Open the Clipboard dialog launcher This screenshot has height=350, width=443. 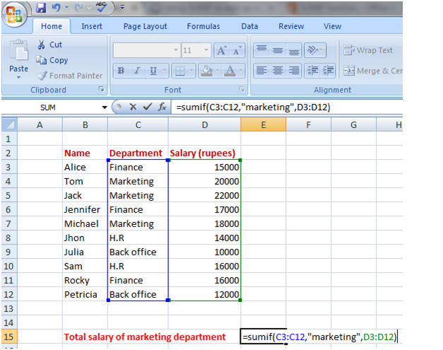coord(101,89)
